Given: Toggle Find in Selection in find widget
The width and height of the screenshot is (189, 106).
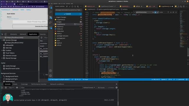Looking at the screenshot, I should 173,12.
